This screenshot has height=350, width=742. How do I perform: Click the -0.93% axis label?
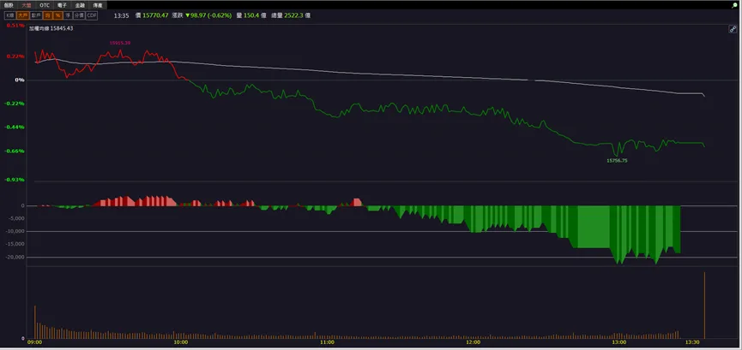15,180
